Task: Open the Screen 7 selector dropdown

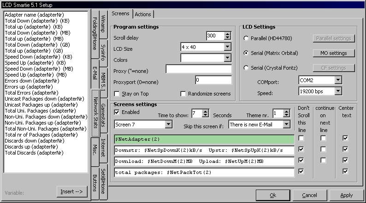Action: tap(169, 125)
